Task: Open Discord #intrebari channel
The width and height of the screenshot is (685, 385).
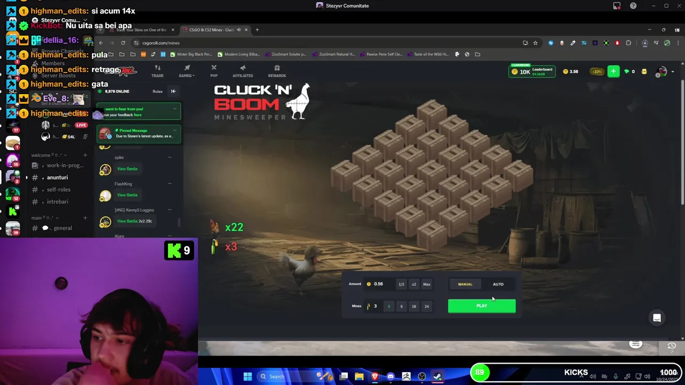Action: pyautogui.click(x=57, y=202)
